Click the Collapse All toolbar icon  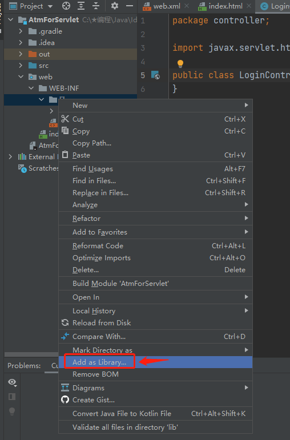96,6
